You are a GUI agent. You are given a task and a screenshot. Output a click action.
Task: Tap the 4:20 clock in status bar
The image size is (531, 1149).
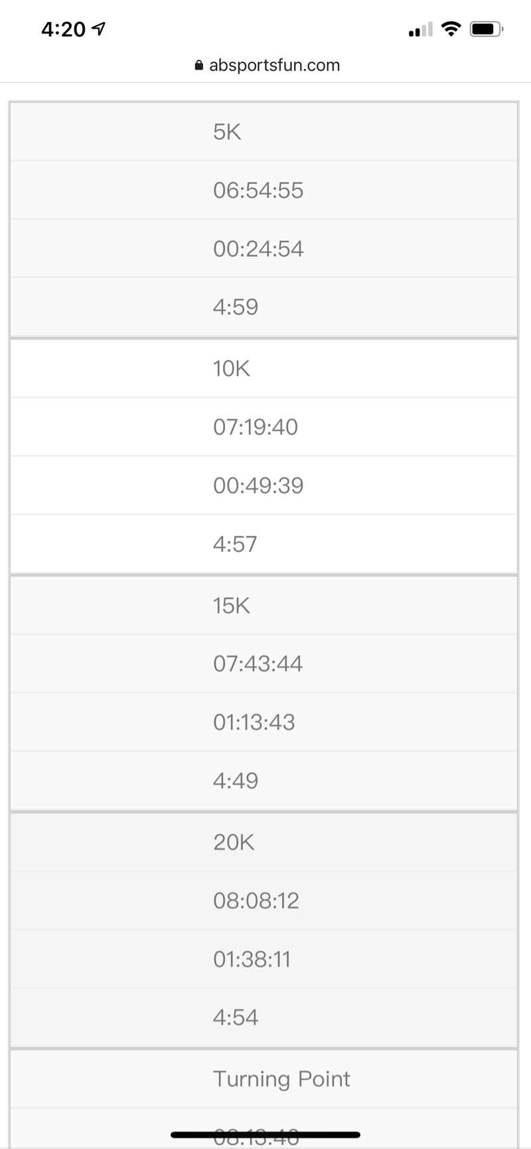coord(63,29)
